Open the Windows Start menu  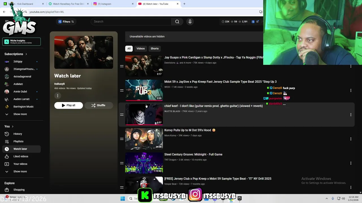coord(122,198)
